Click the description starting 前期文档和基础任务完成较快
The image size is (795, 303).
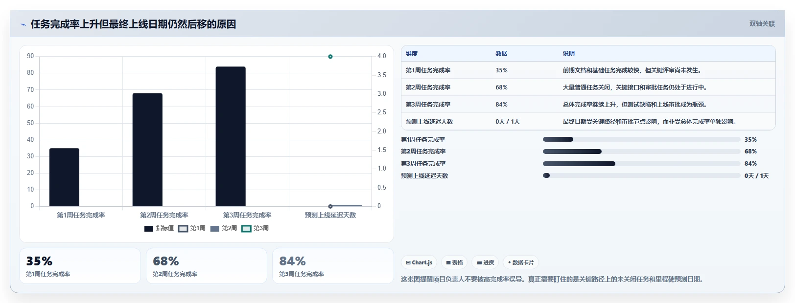pos(633,70)
